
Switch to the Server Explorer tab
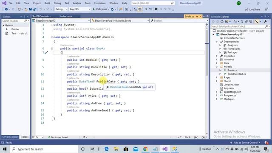[x=10, y=137]
